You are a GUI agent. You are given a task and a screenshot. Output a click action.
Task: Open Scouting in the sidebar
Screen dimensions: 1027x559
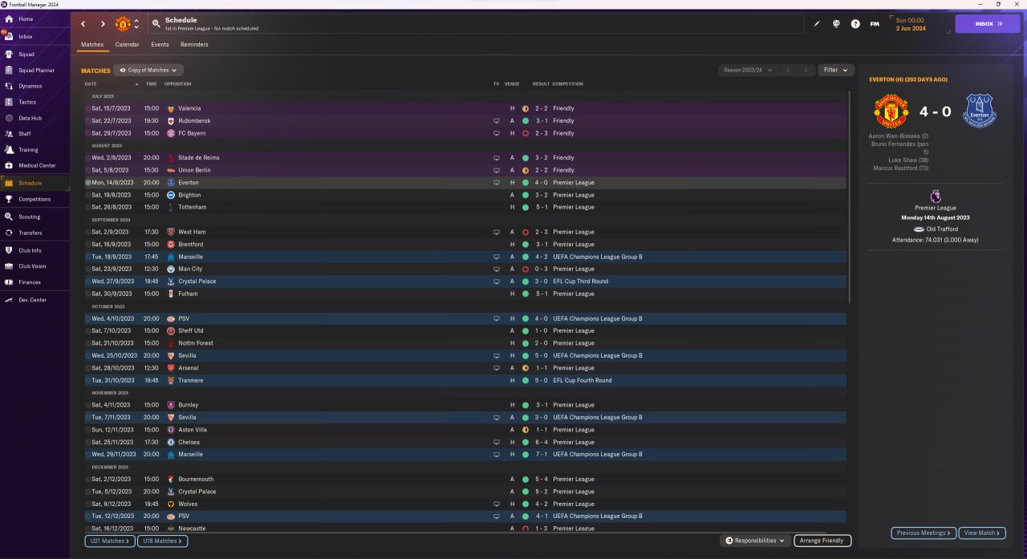(x=35, y=217)
